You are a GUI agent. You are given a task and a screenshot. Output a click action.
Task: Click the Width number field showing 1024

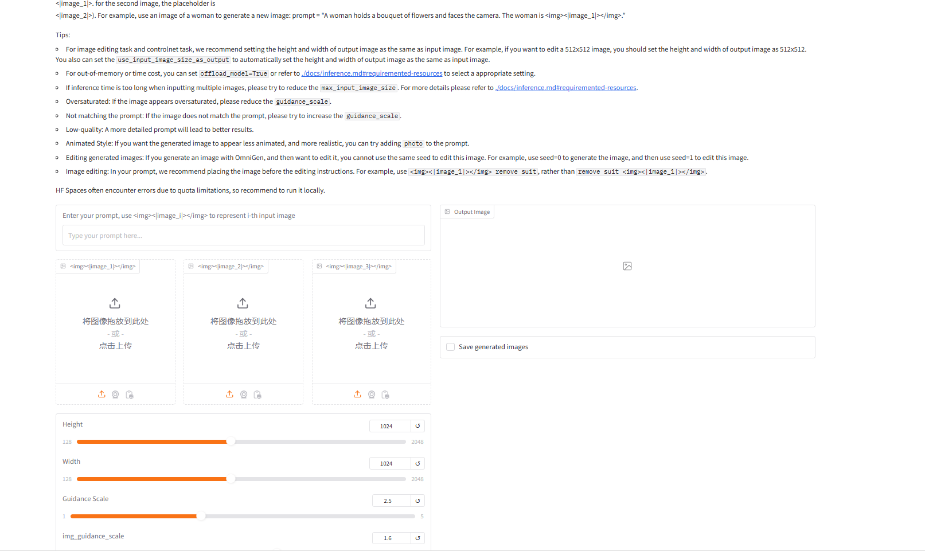click(390, 463)
